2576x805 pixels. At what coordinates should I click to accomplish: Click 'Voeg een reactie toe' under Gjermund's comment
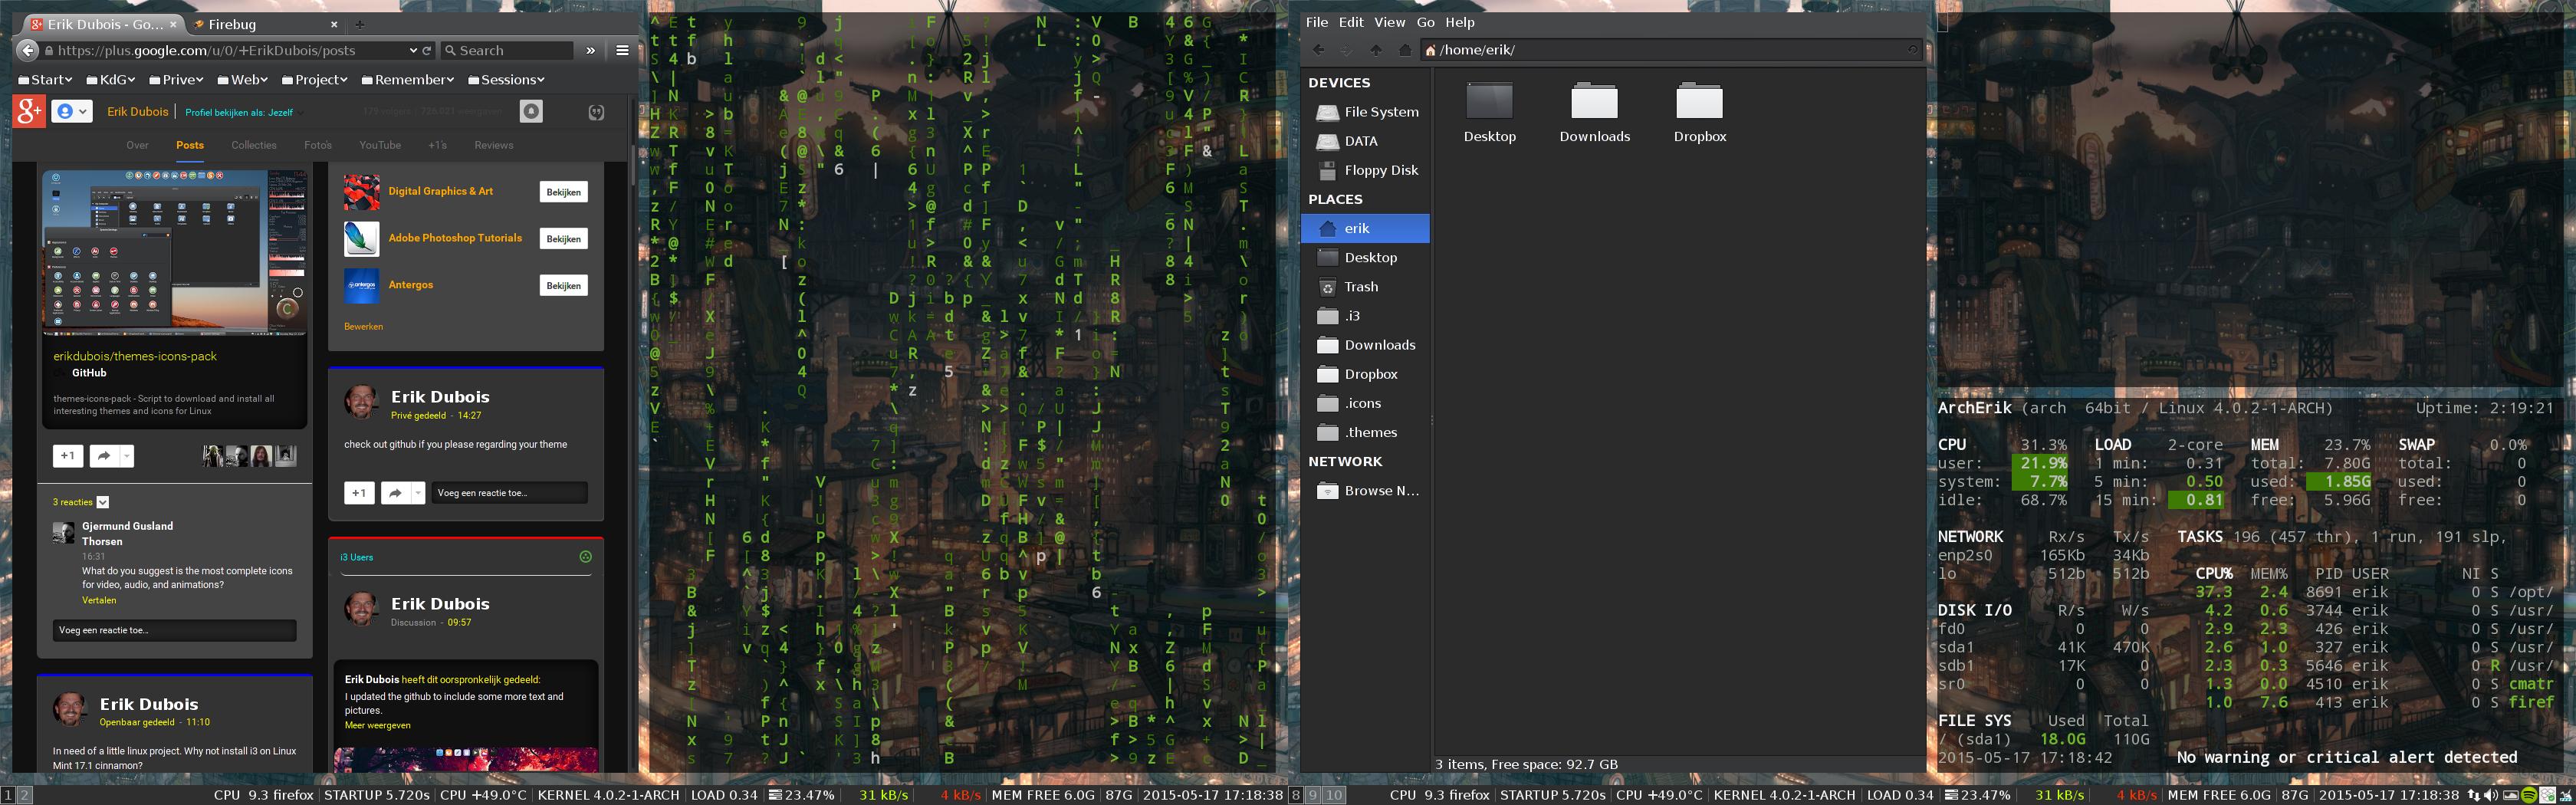(175, 630)
